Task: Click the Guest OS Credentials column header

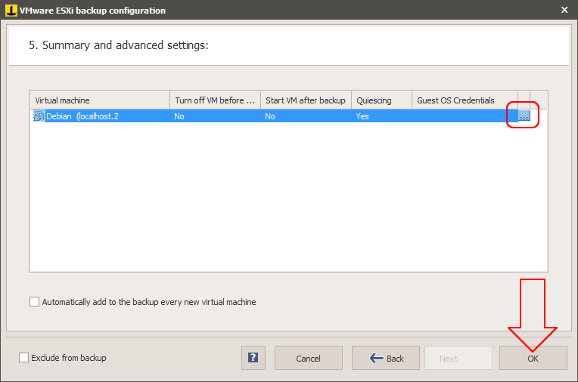Action: (x=465, y=100)
